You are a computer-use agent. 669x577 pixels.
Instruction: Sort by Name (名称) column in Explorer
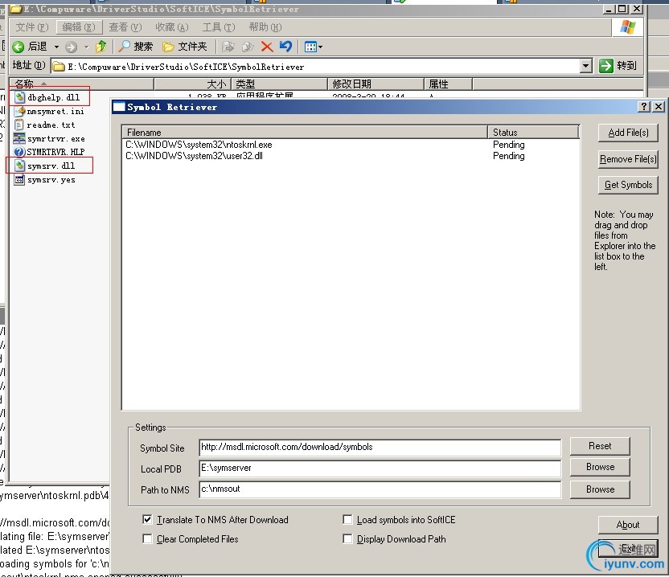tap(81, 84)
